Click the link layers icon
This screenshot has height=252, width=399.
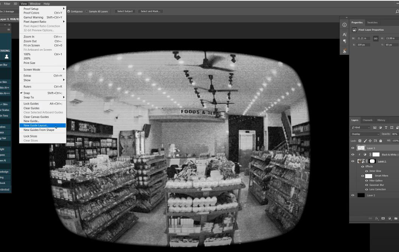(370, 218)
